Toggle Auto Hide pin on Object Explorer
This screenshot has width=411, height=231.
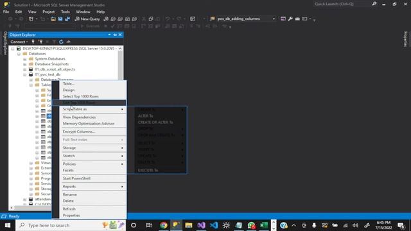(x=115, y=35)
